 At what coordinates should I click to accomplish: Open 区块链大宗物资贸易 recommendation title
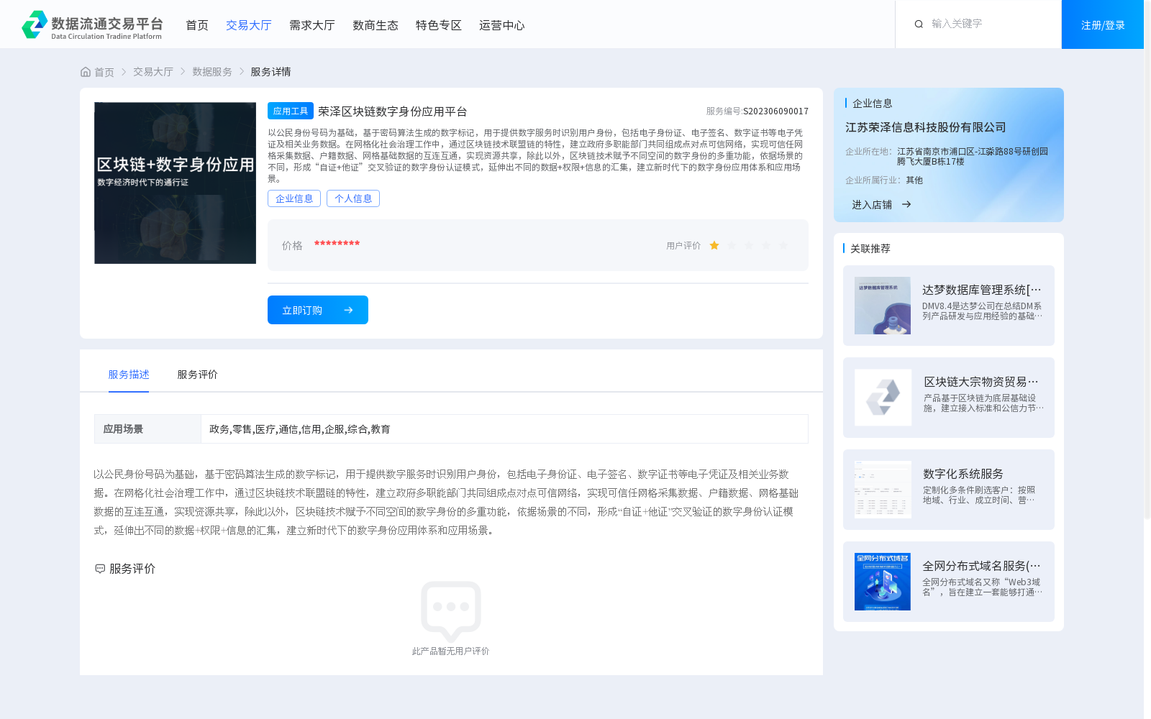(982, 382)
